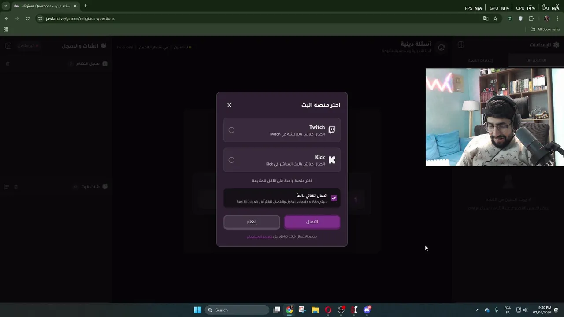The height and width of the screenshot is (317, 564).
Task: Select the Twitch platform radio button
Action: [231, 130]
